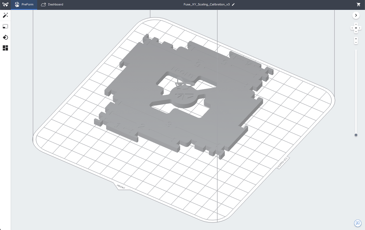Edit the file name with pencil icon
This screenshot has height=230, width=365.
233,5
